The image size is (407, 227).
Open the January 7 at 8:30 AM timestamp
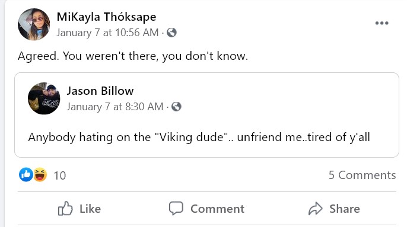click(x=115, y=107)
